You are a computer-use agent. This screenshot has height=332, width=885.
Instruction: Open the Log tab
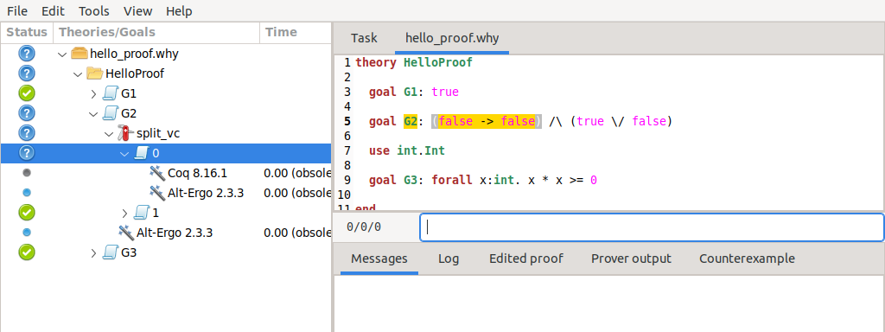click(449, 259)
